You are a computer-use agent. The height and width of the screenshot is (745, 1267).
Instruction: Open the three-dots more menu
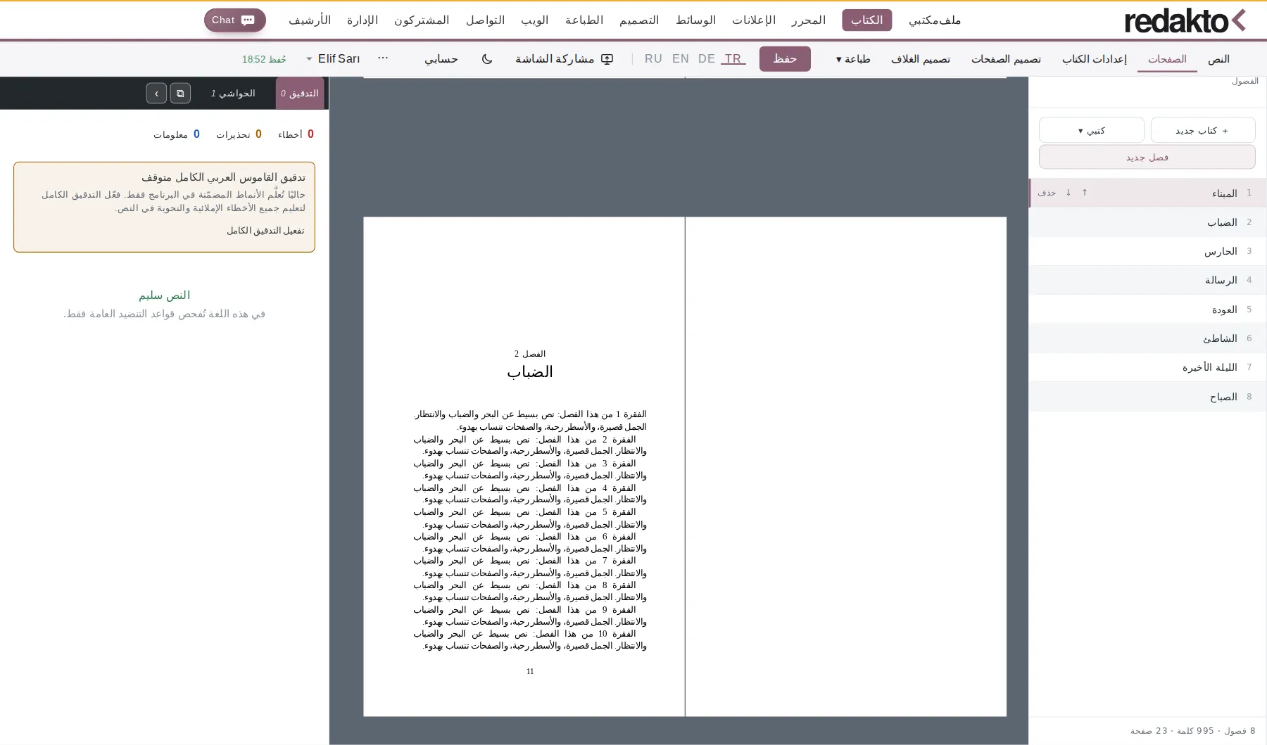[383, 58]
